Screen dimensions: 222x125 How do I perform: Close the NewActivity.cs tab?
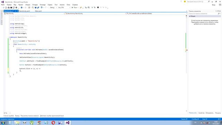pos(17,11)
